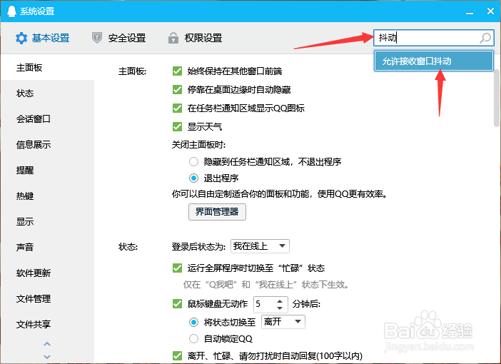Open 会话窗口 in the sidebar
This screenshot has width=501, height=364.
(x=47, y=118)
